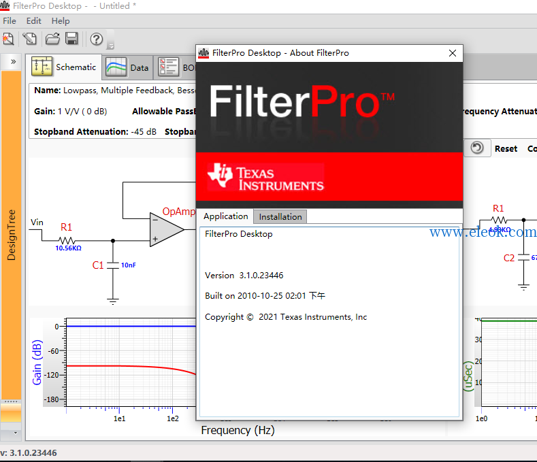Save the design with the floppy disk icon
The height and width of the screenshot is (462, 537).
(71, 39)
